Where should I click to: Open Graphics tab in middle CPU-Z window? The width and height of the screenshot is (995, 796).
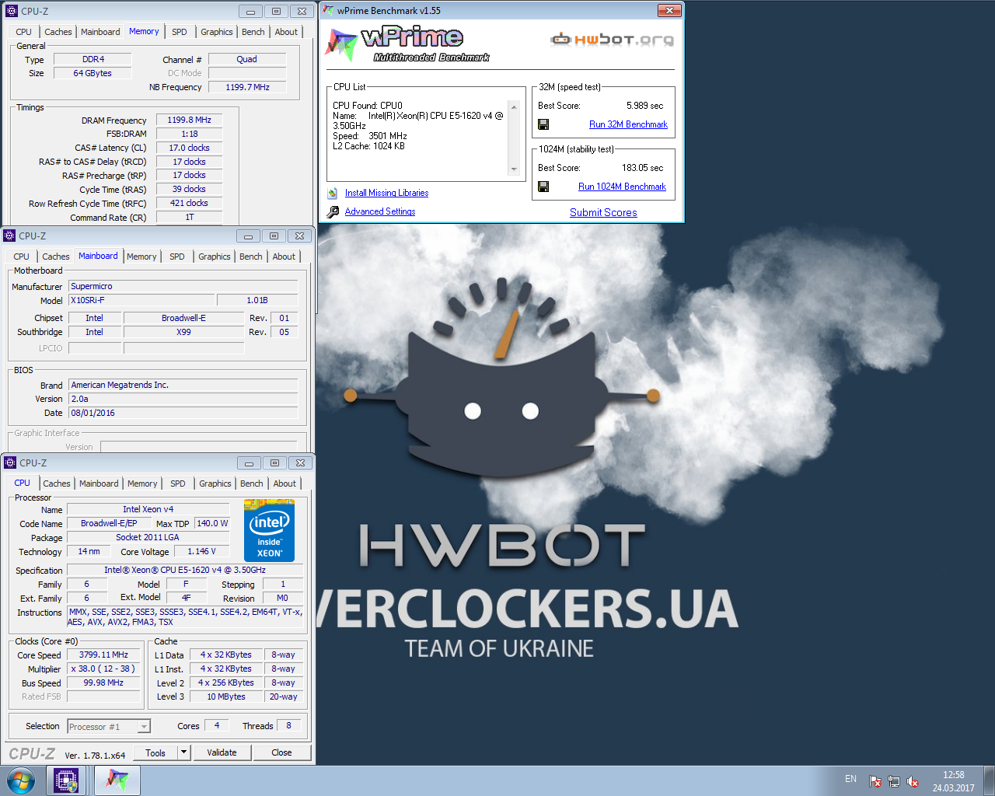coord(215,257)
